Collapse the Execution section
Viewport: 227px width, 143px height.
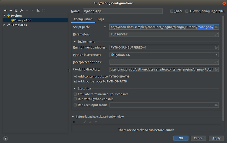coord(75,89)
